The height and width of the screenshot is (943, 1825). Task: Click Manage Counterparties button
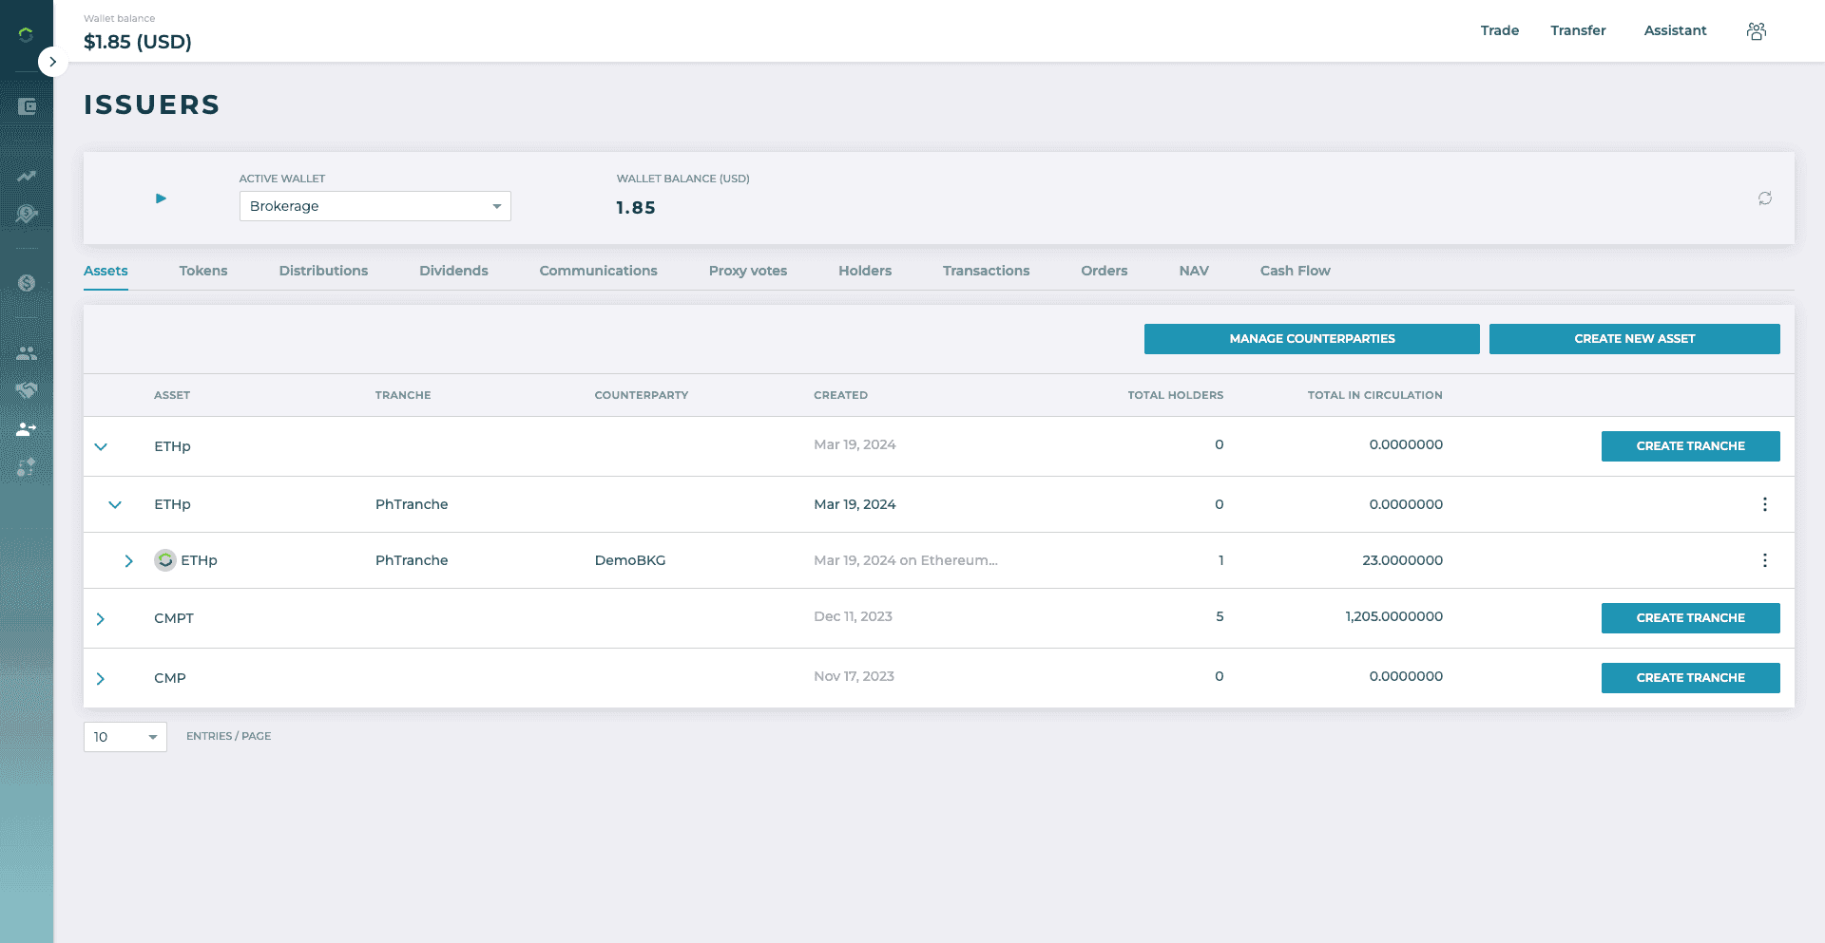pos(1312,339)
